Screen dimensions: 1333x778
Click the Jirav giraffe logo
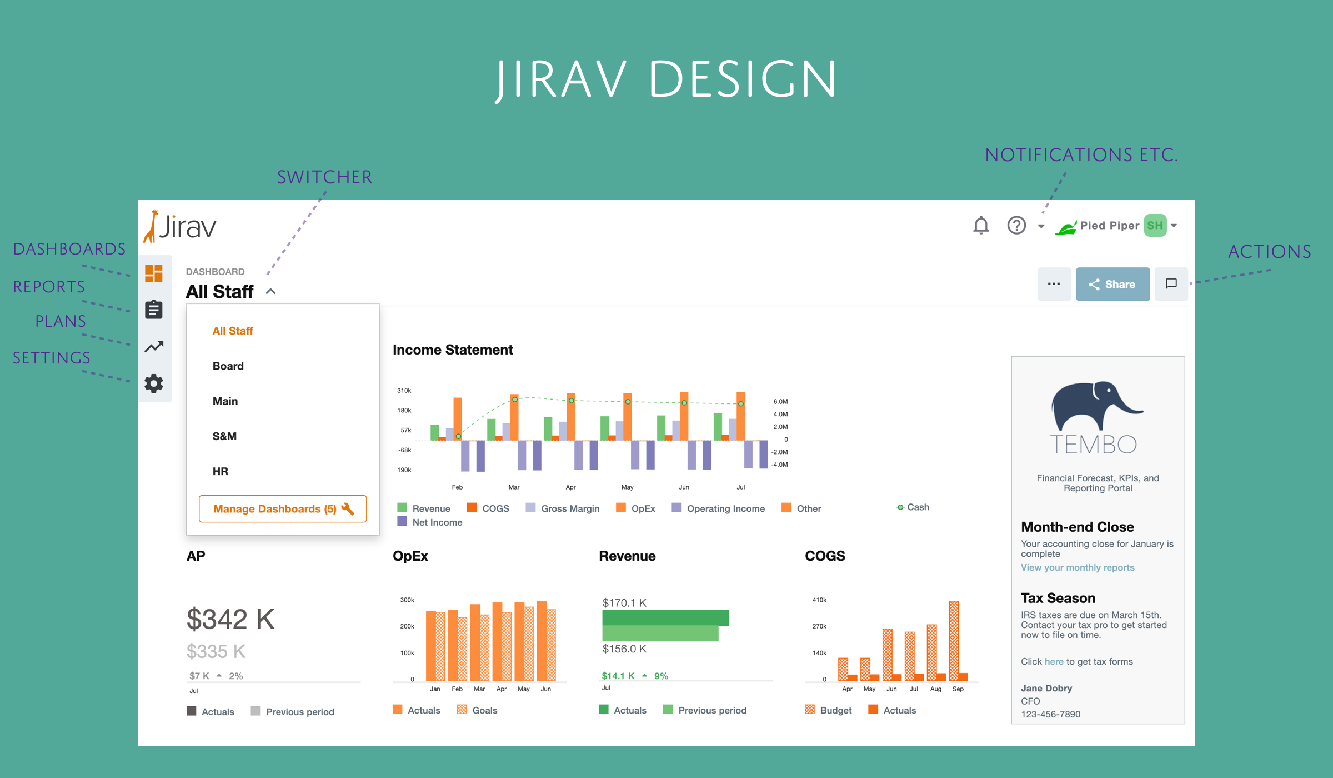tap(180, 226)
